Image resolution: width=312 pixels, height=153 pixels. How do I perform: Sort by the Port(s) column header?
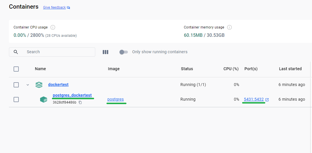tap(251, 69)
